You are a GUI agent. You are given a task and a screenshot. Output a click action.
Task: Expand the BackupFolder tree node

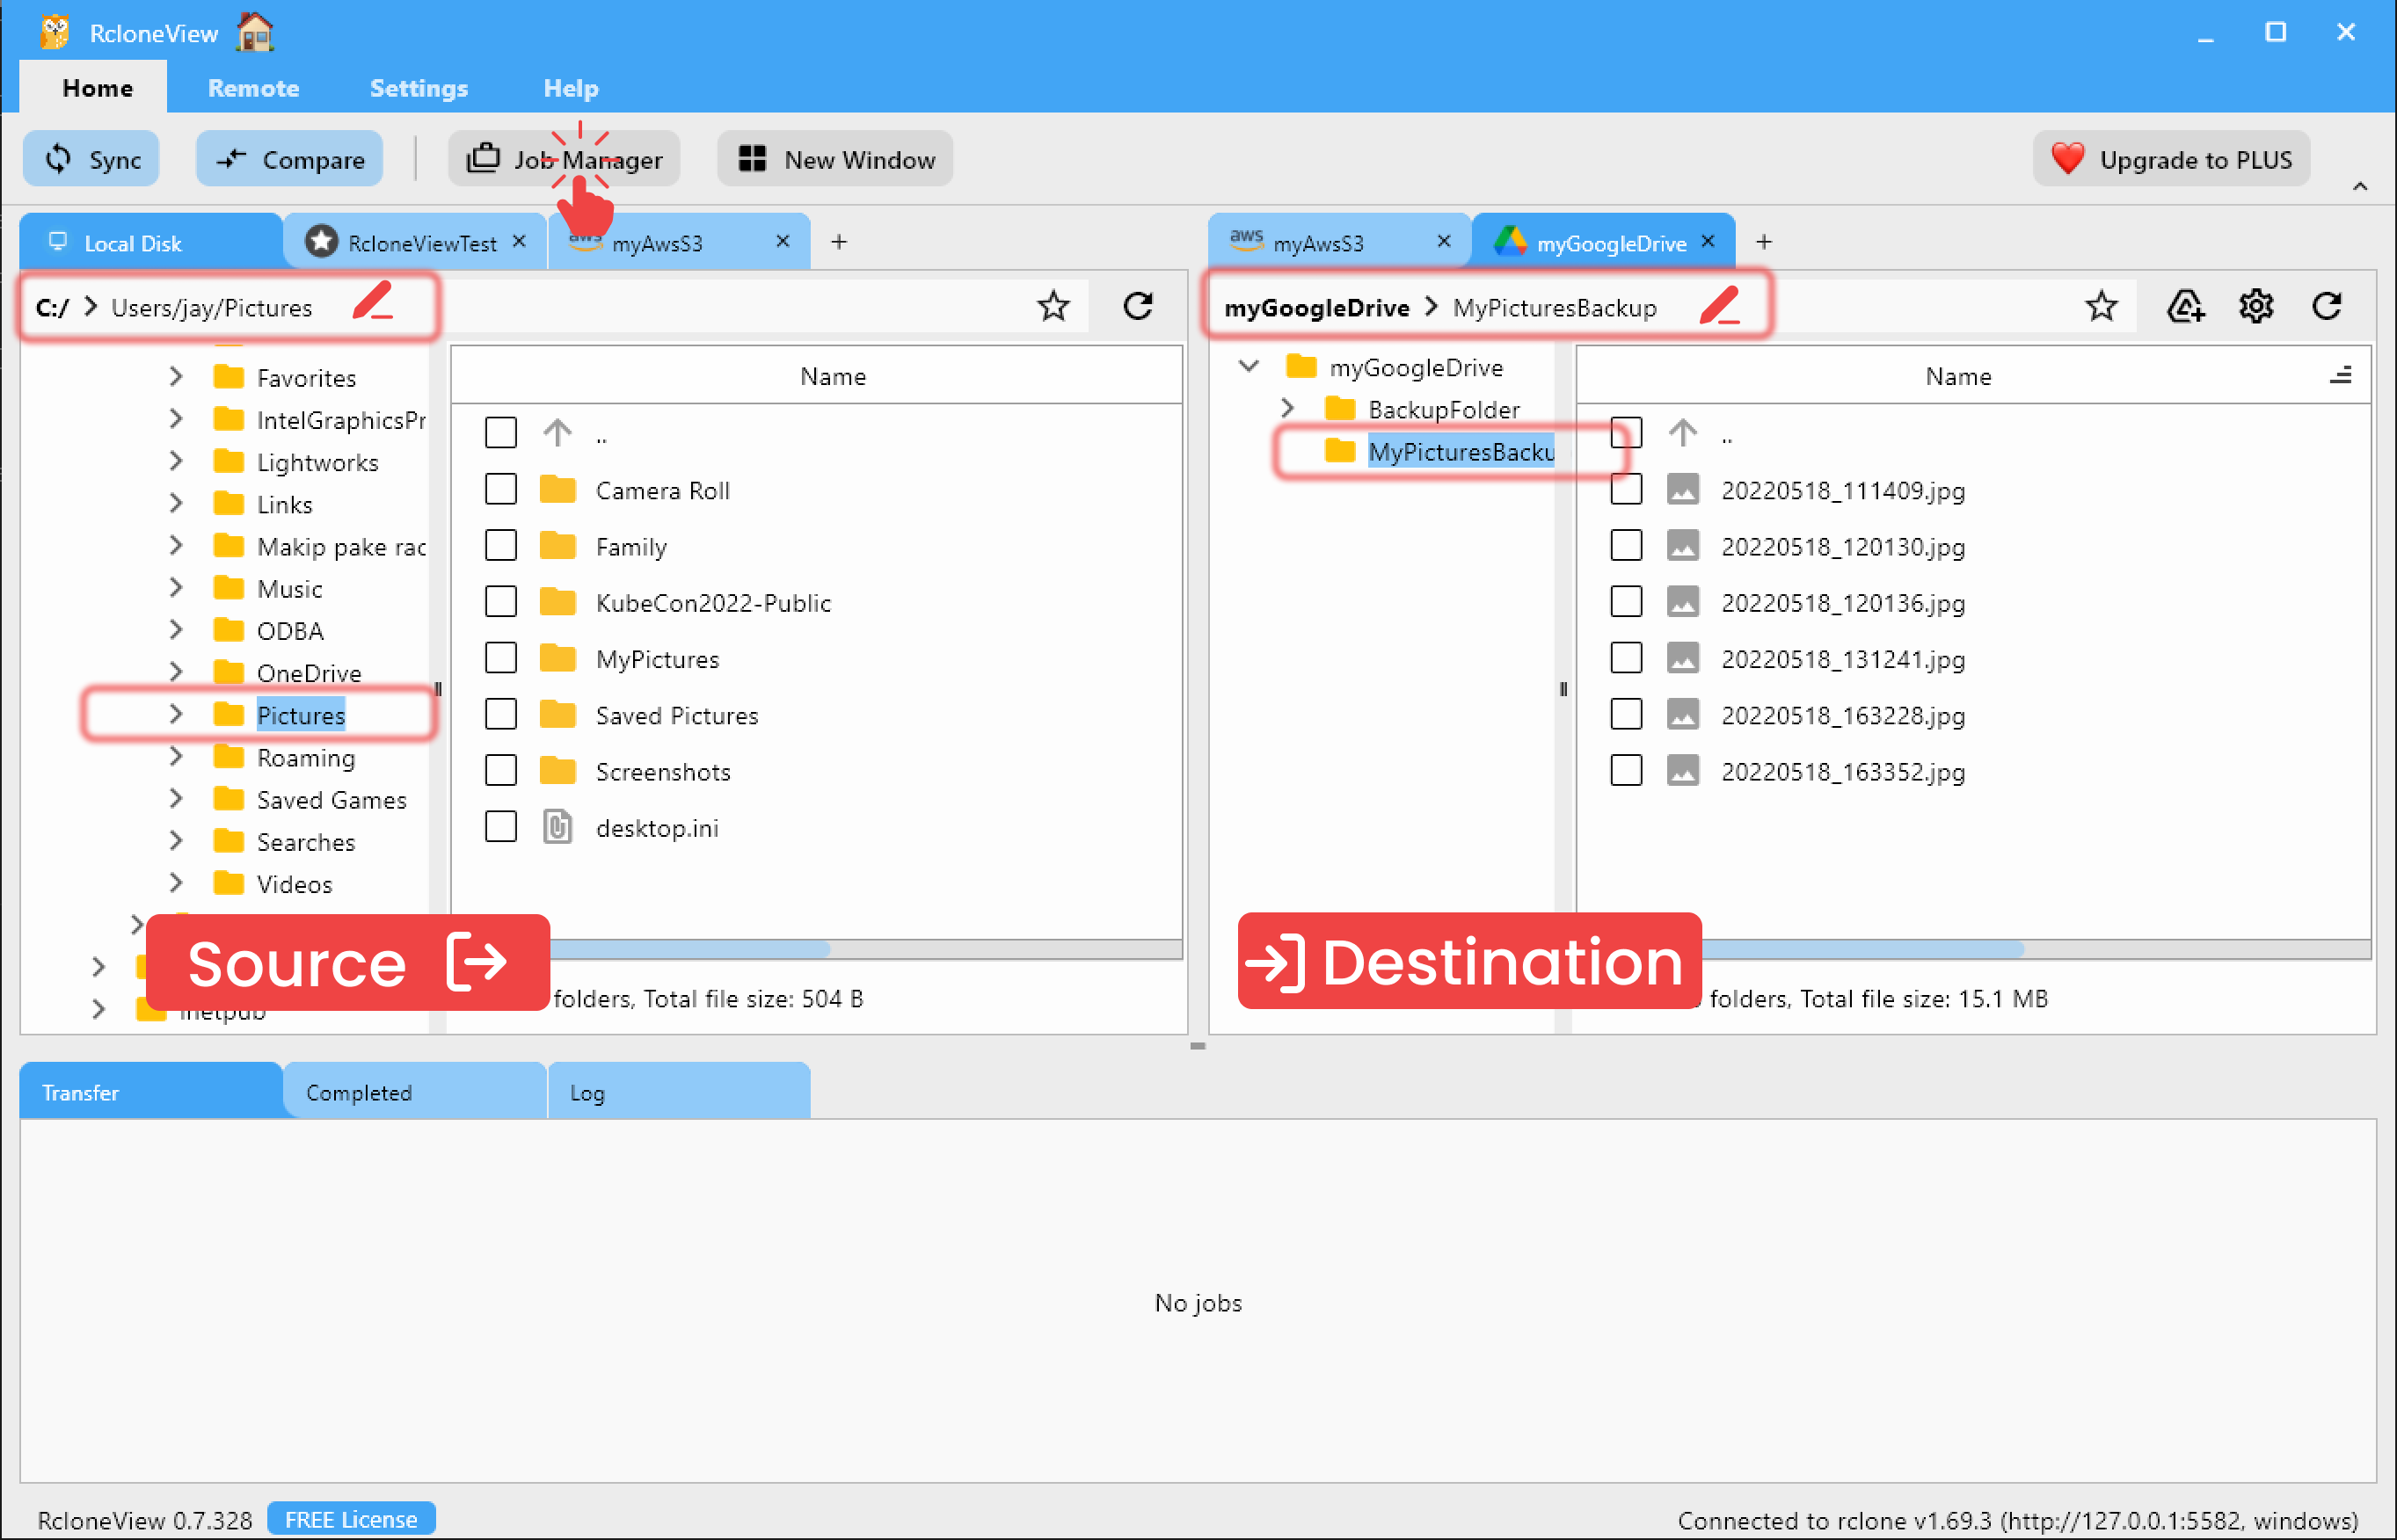pos(1287,408)
